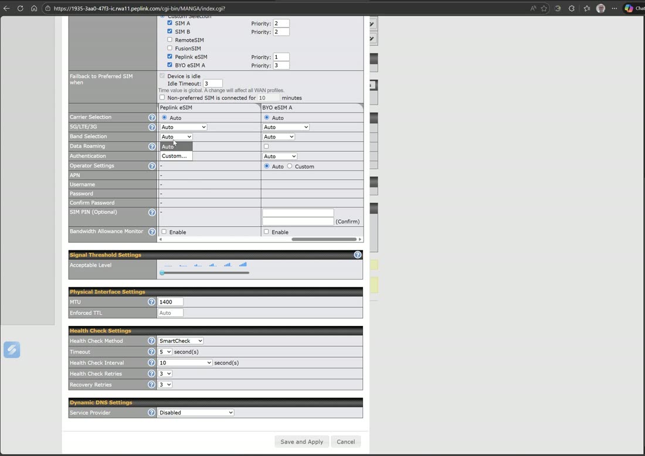
Task: Check Non-preferred SIM is connected option
Action: [162, 97]
